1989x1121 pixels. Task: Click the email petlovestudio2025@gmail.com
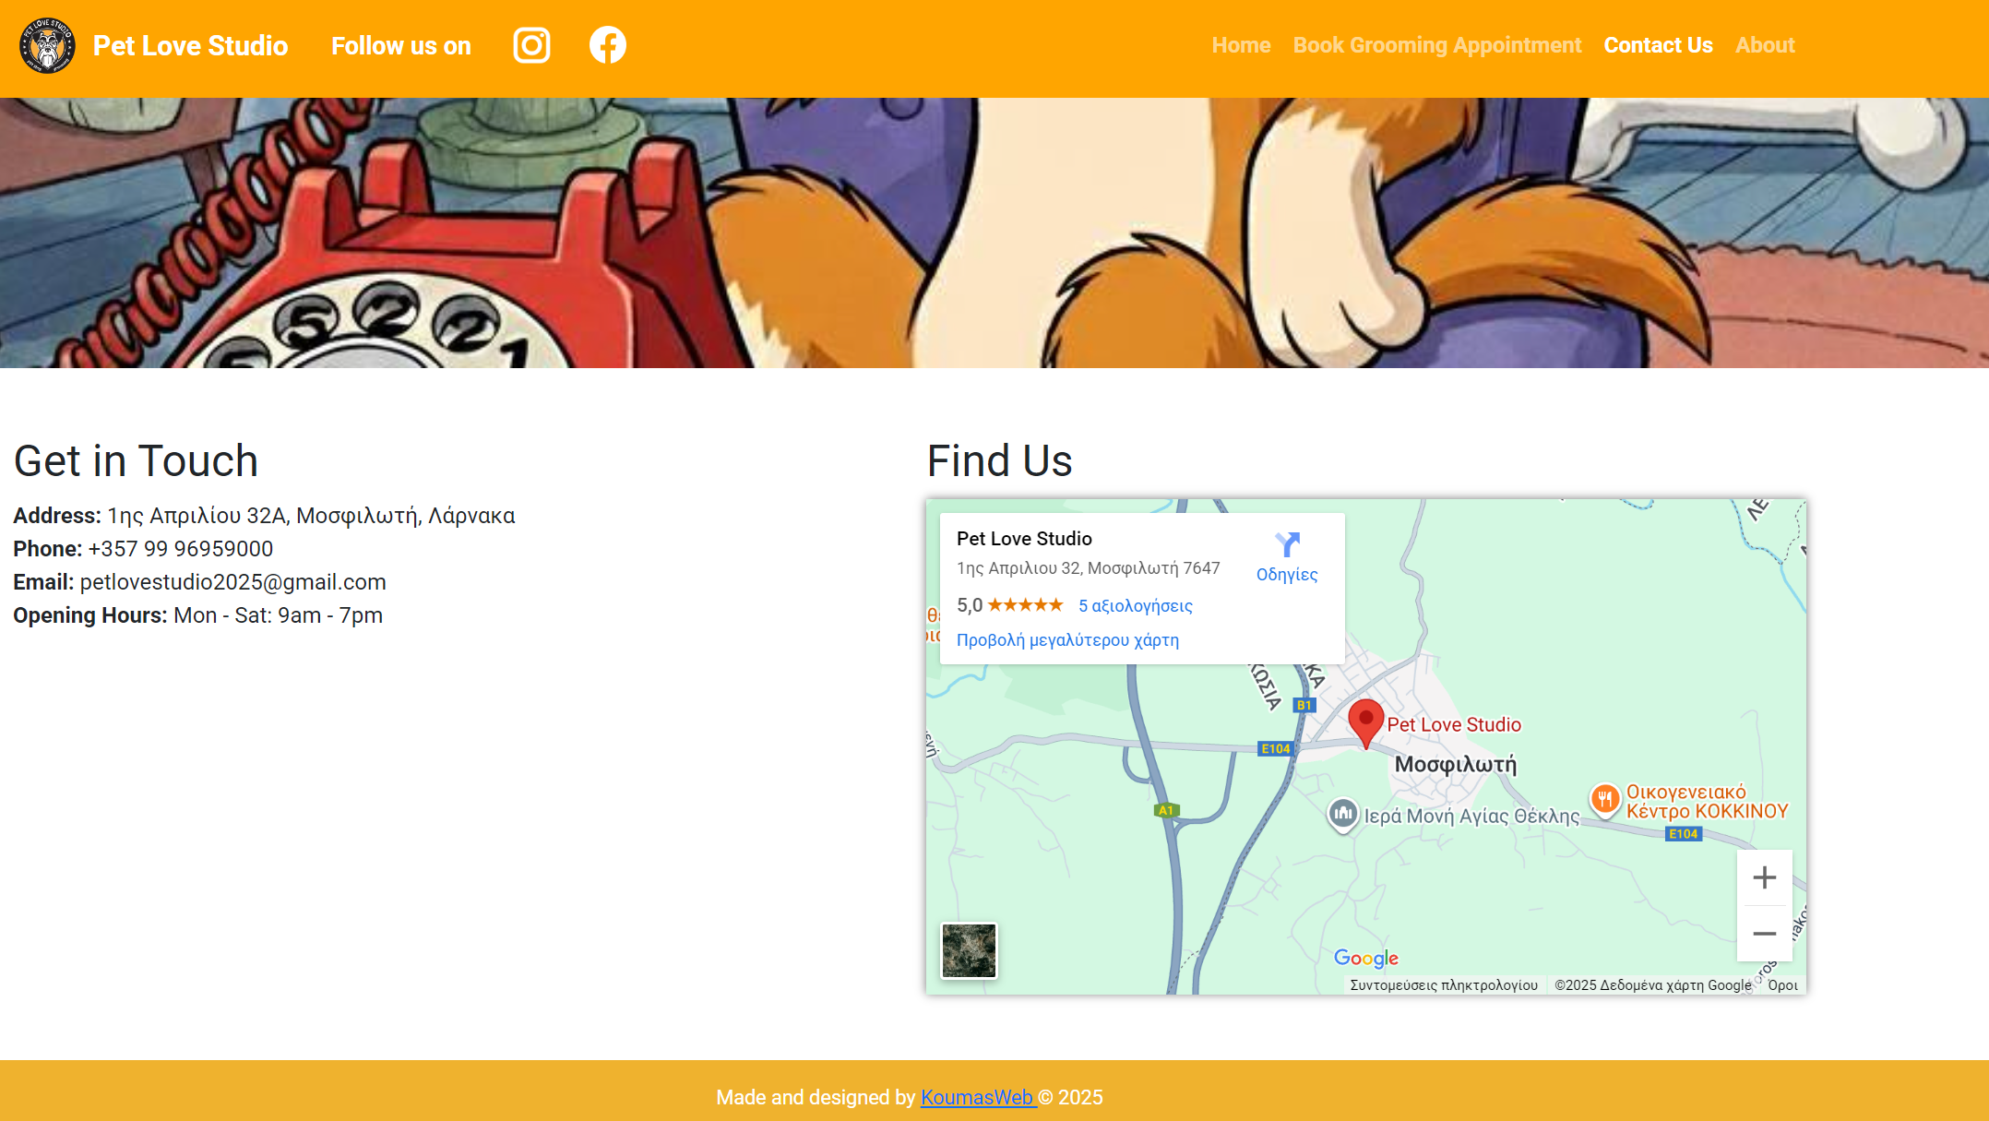[x=233, y=582]
